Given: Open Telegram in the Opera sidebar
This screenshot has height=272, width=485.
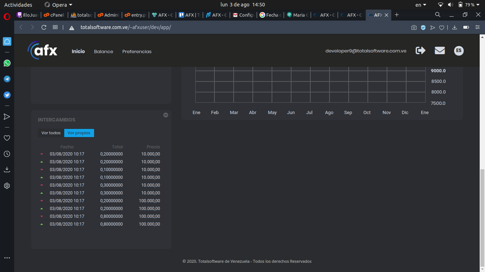Looking at the screenshot, I should [7, 79].
